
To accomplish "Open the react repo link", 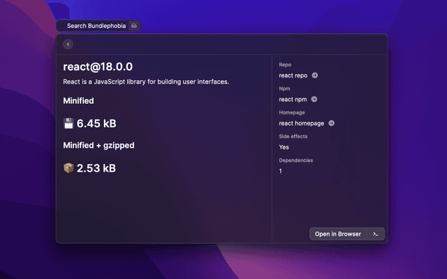I will [293, 75].
